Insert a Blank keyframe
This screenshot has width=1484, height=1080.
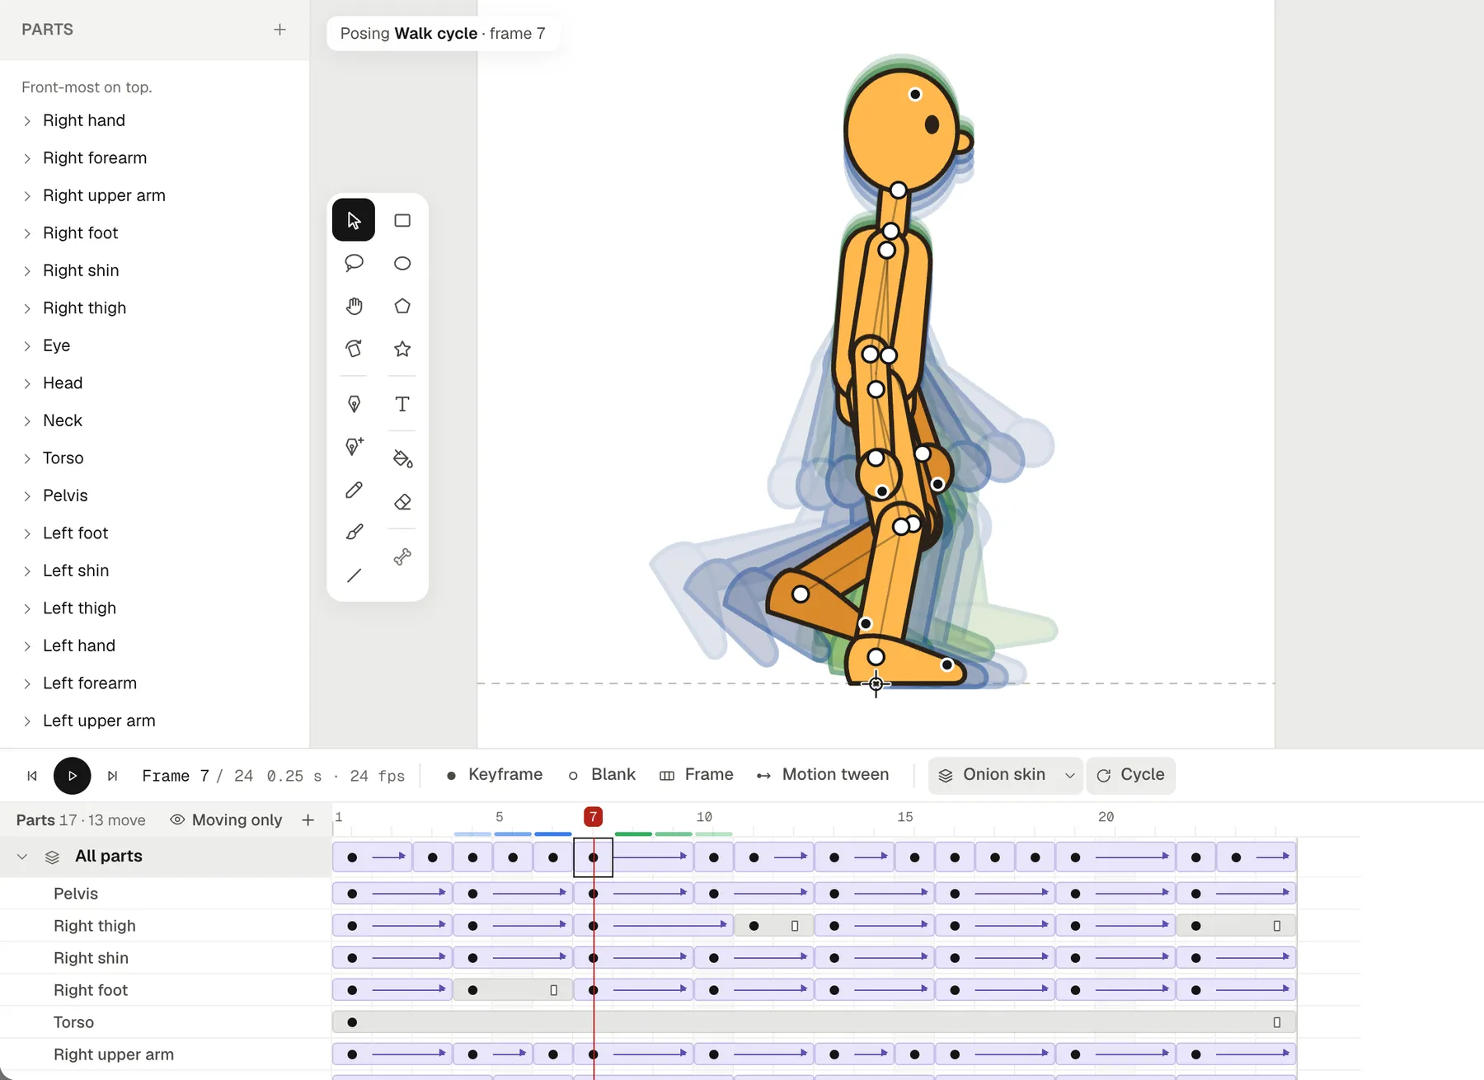(x=602, y=775)
